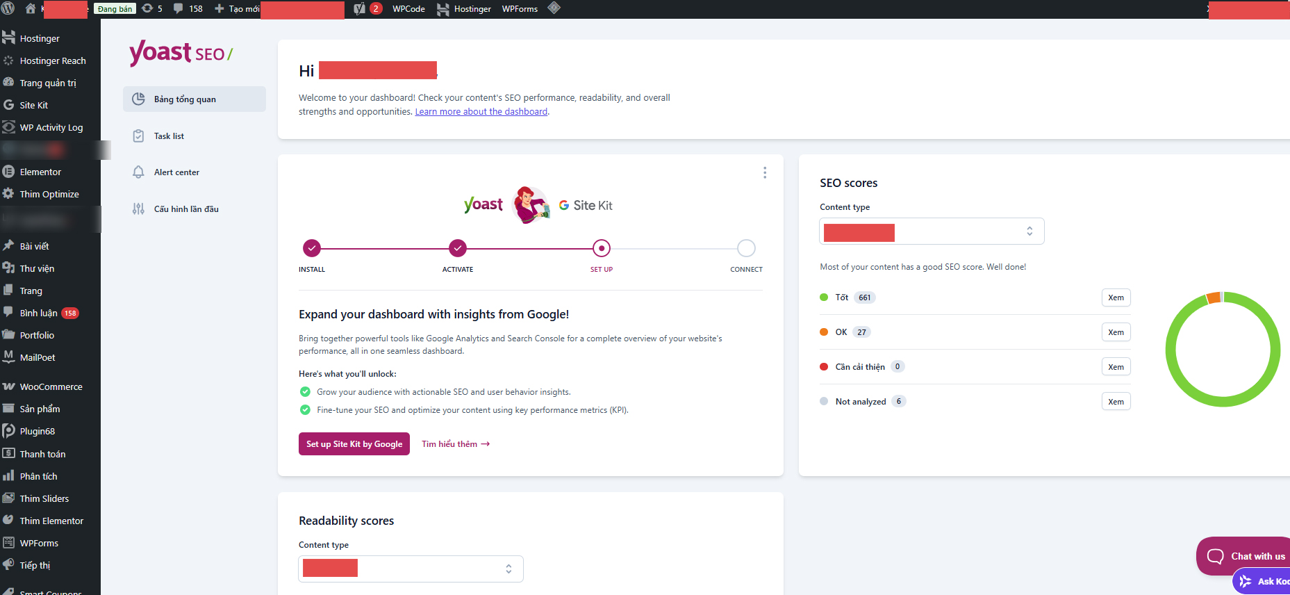Follow Learn more about the dashboard link
This screenshot has height=595, width=1290.
point(481,112)
